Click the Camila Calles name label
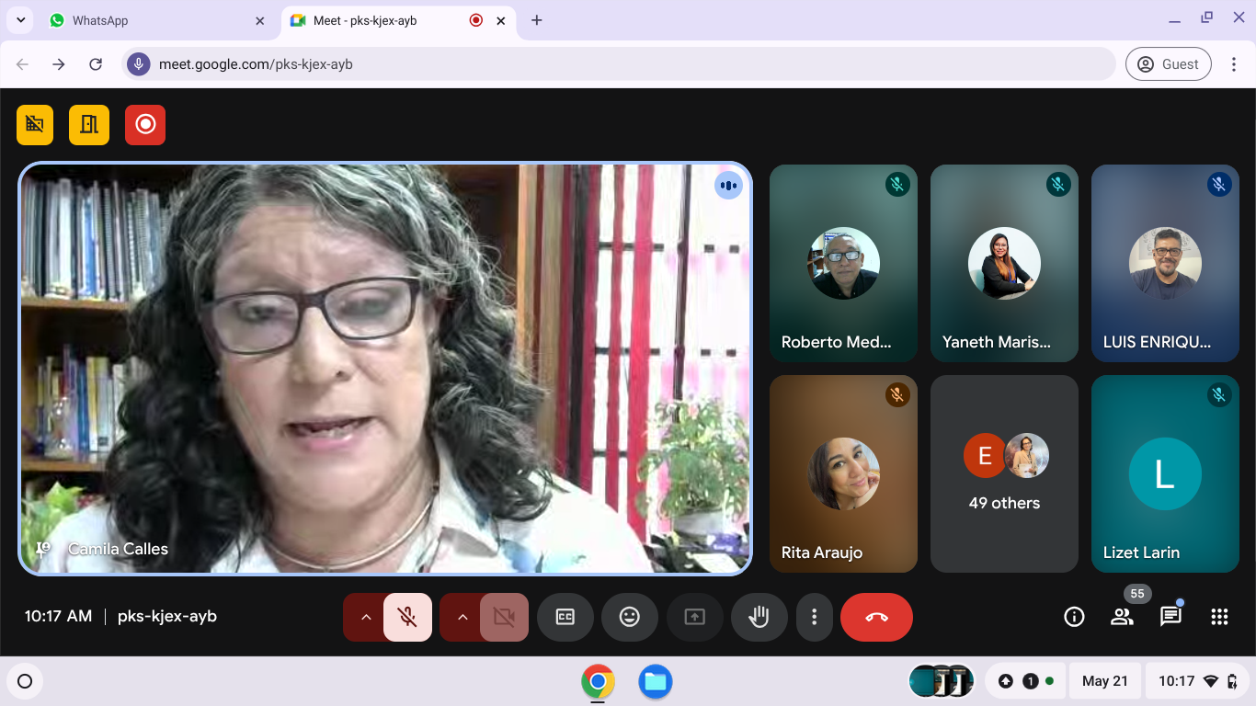The width and height of the screenshot is (1256, 706). pos(119,549)
